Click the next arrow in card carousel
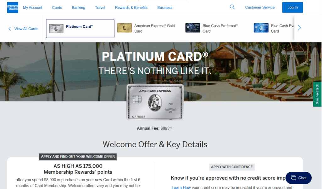322x189 pixels. (299, 28)
